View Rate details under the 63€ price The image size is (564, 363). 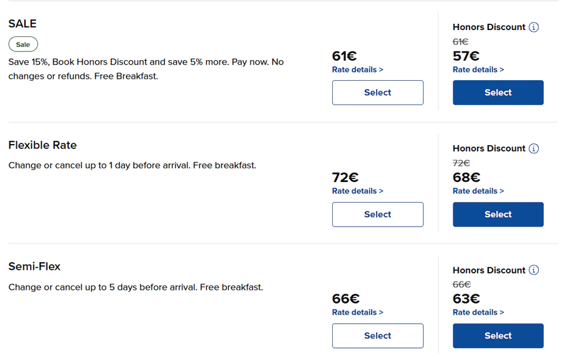point(478,312)
